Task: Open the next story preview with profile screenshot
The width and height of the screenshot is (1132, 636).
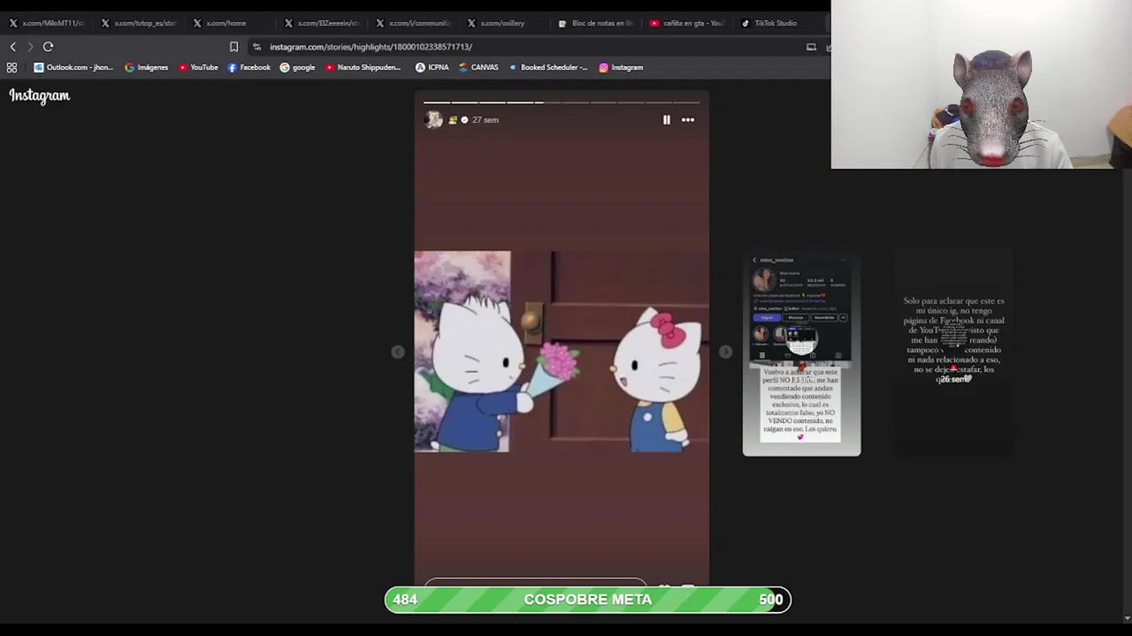Action: coord(801,353)
